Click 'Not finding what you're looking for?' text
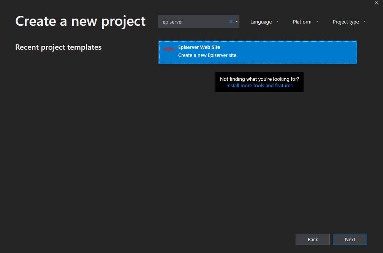Screen dimensions: 383x253 click(260, 79)
